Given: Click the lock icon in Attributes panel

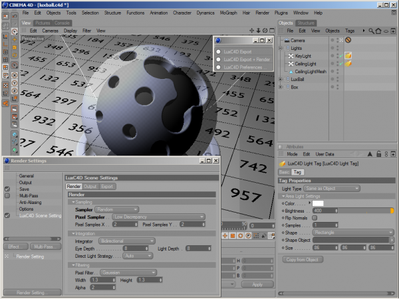Looking at the screenshot, I should [x=378, y=153].
